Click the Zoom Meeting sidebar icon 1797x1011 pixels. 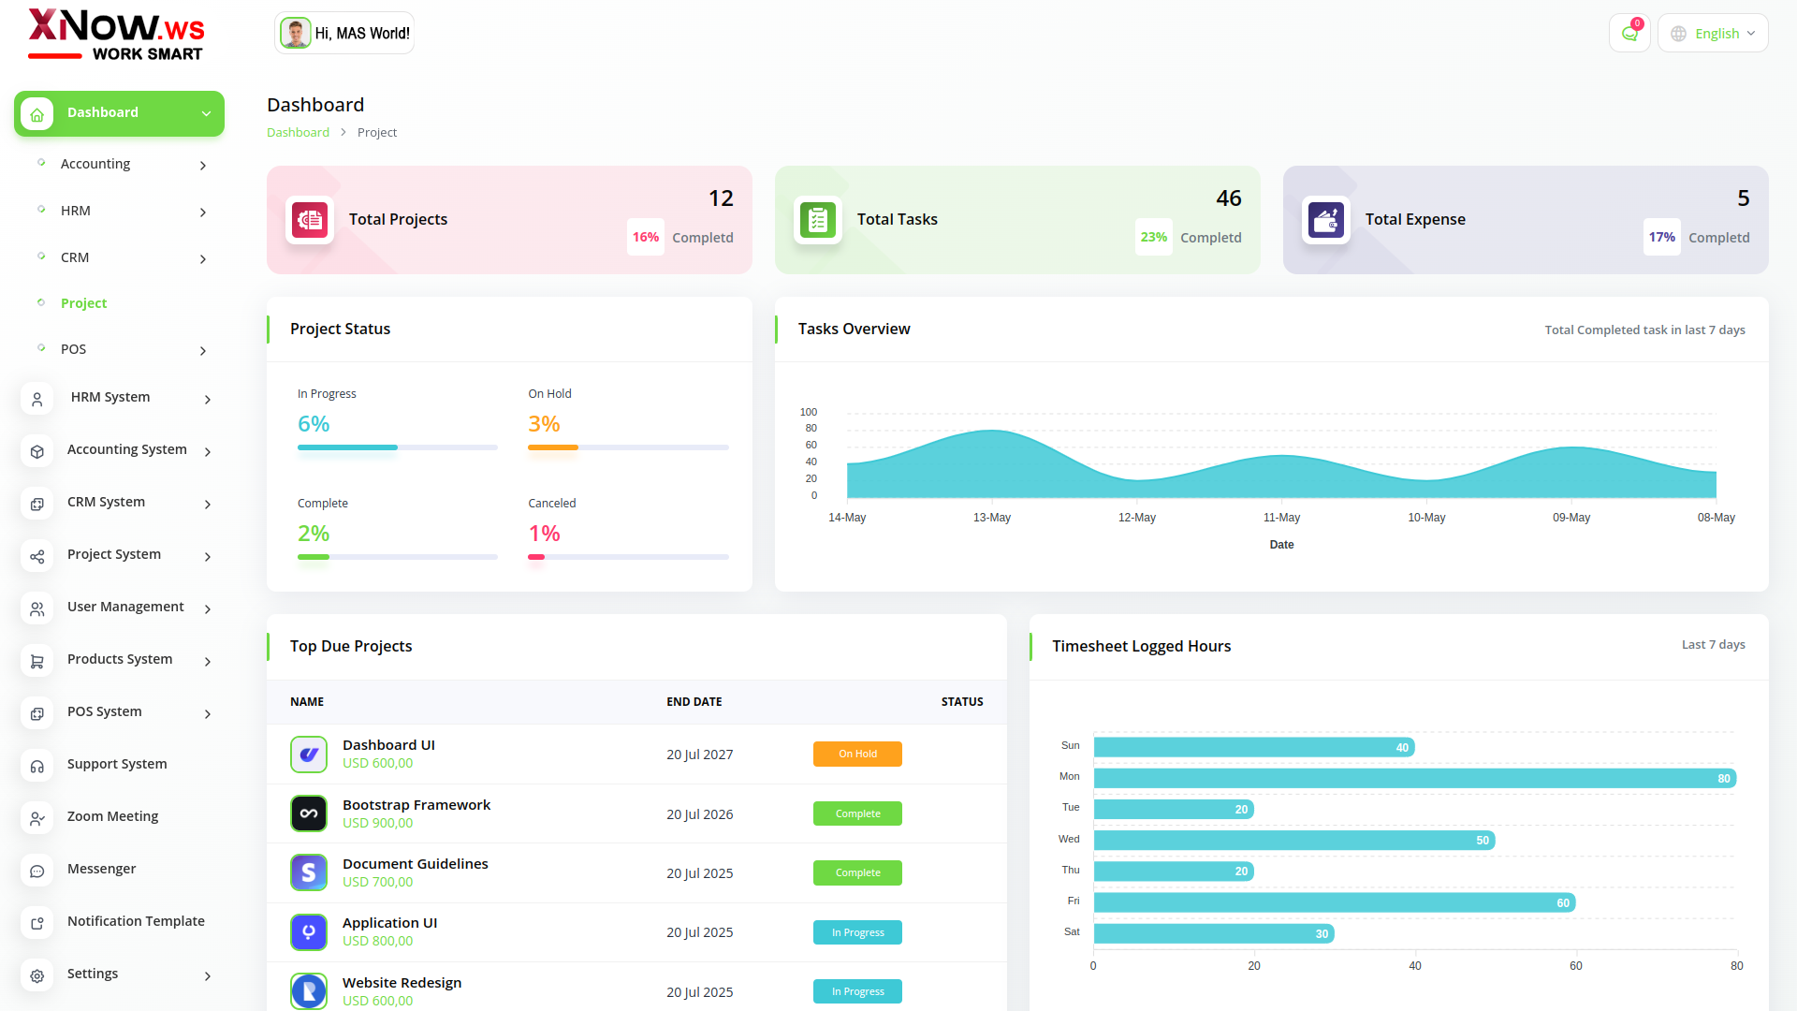tap(37, 817)
